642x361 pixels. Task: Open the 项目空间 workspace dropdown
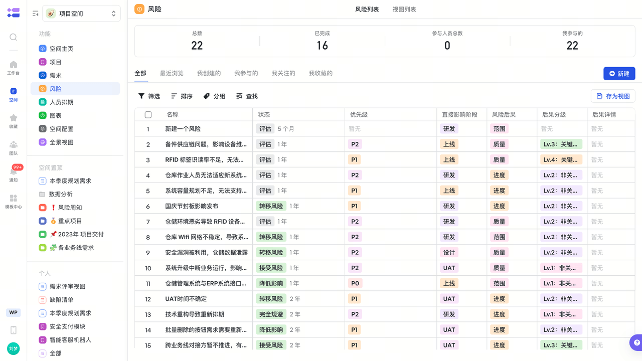[81, 14]
